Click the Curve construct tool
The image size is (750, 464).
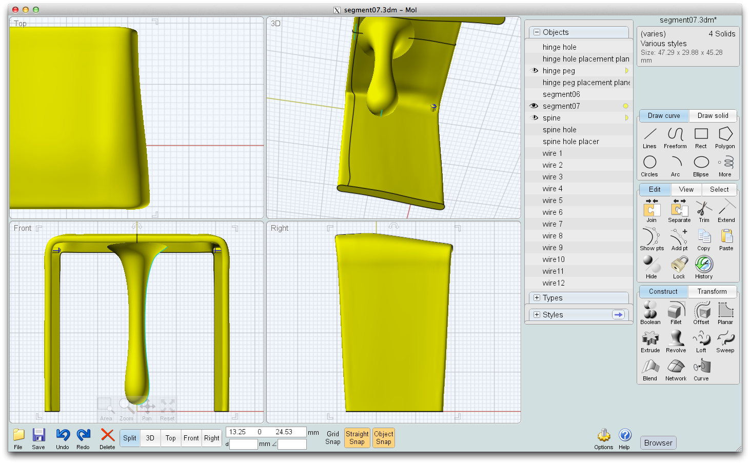click(x=701, y=369)
